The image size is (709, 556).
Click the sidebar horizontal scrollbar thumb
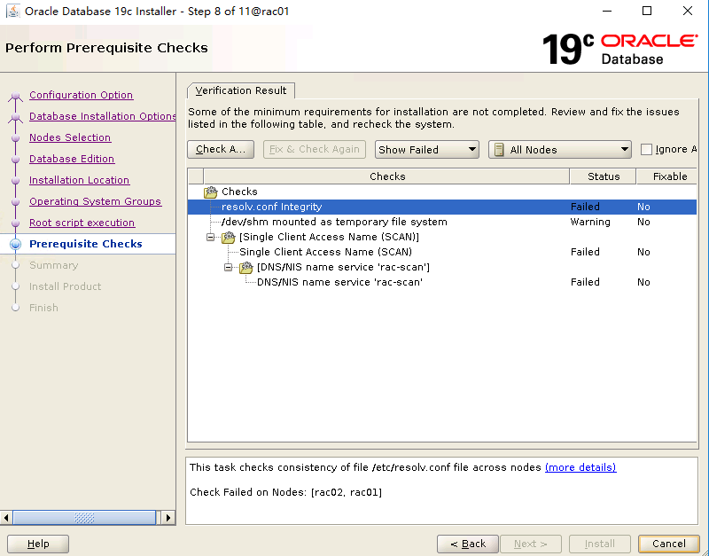pyautogui.click(x=84, y=518)
